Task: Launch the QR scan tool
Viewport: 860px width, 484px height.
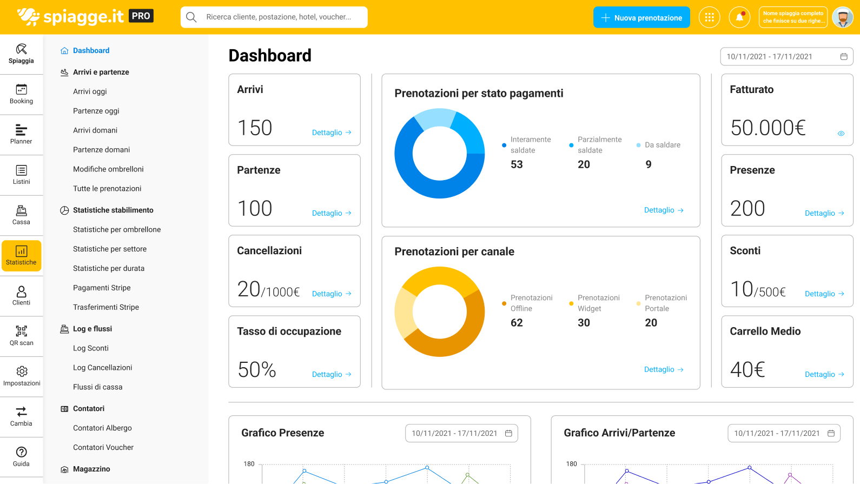Action: click(x=21, y=336)
